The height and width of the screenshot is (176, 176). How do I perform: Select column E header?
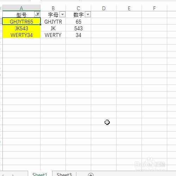tap(129, 8)
